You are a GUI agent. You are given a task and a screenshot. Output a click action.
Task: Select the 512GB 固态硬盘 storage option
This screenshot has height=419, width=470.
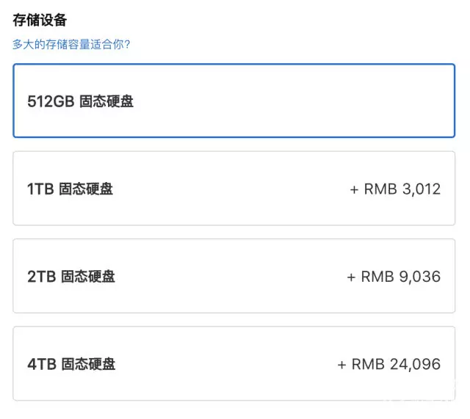tap(234, 101)
